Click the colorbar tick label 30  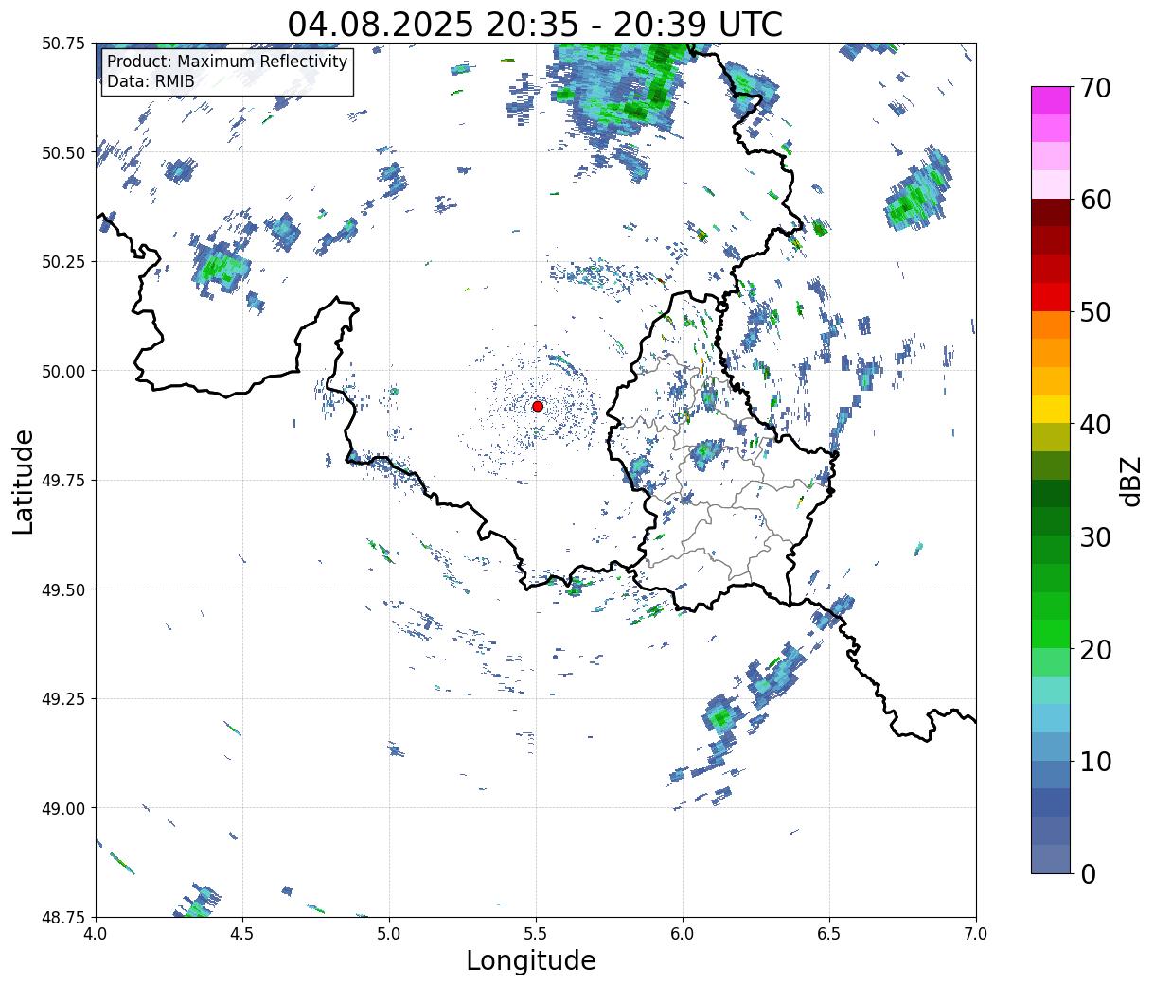pyautogui.click(x=1095, y=536)
